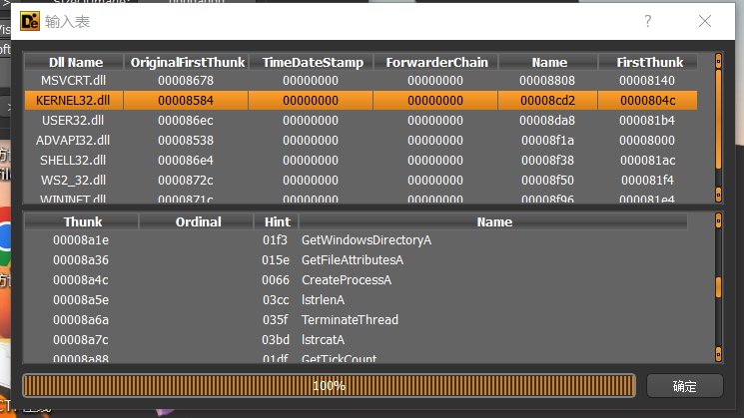744x418 pixels.
Task: Click hint value 015e
Action: coord(276,260)
